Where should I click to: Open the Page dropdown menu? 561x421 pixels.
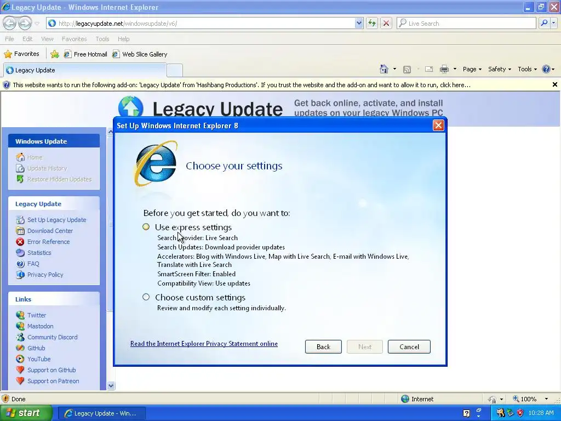tap(472, 69)
